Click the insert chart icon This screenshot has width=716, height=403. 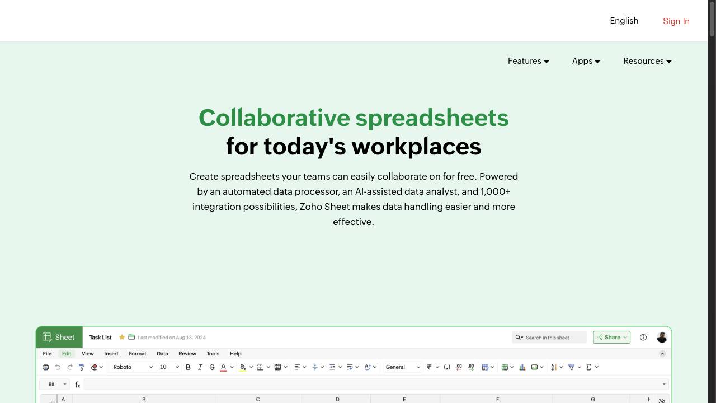(x=522, y=367)
